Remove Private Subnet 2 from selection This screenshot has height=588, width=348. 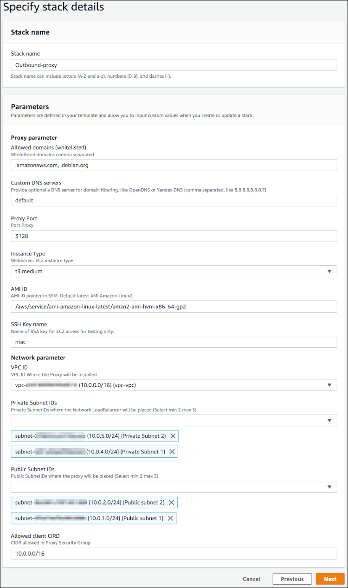(173, 436)
